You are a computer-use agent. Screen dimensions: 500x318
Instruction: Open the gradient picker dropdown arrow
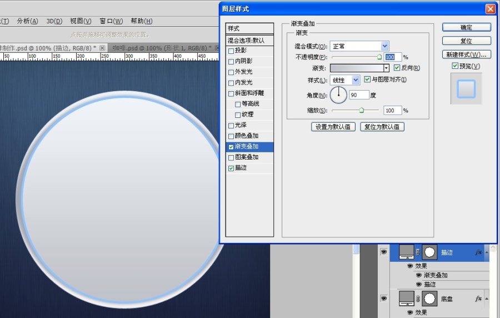tap(387, 68)
